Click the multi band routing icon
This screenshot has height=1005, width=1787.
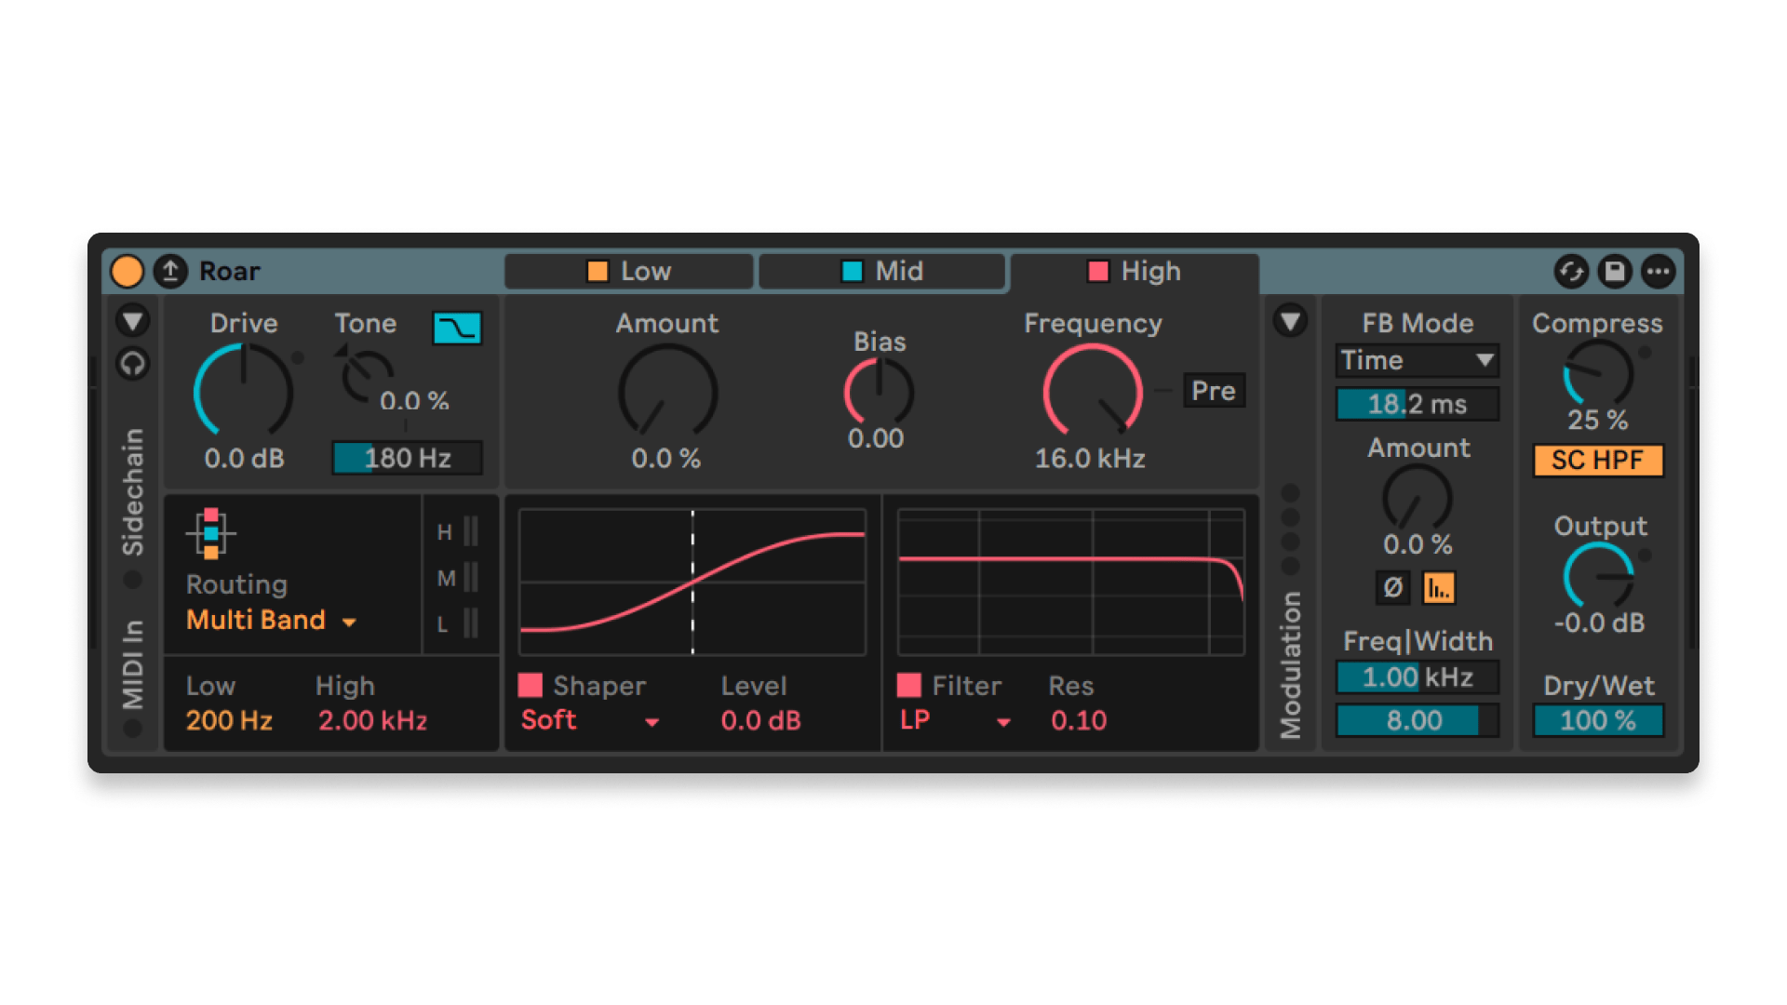[211, 533]
